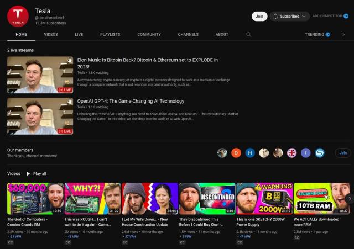Go to the Community tab
The image size is (354, 249).
[x=149, y=34]
